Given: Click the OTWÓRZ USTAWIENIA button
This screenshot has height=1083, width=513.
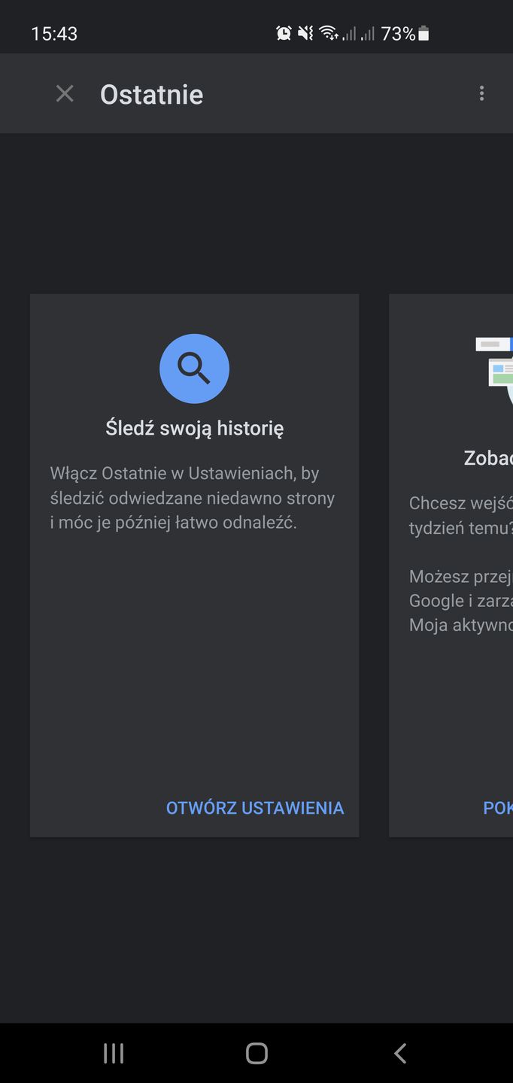Looking at the screenshot, I should click(254, 808).
